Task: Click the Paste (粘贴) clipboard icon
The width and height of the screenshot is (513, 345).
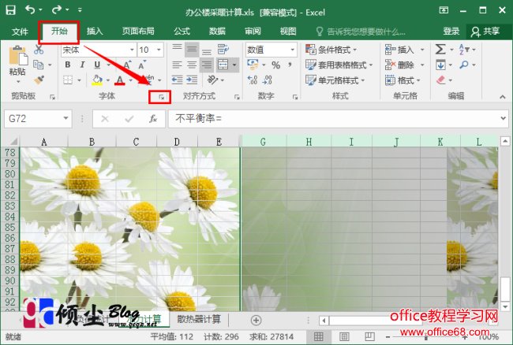Action: click(x=17, y=60)
